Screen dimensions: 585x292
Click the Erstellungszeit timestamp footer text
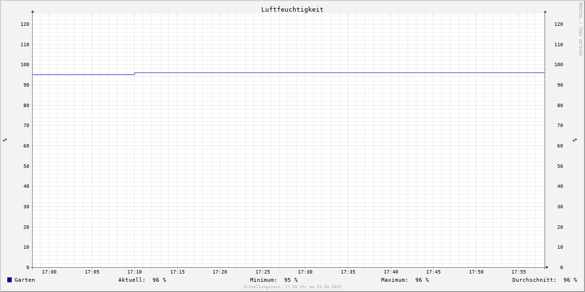tap(292, 287)
